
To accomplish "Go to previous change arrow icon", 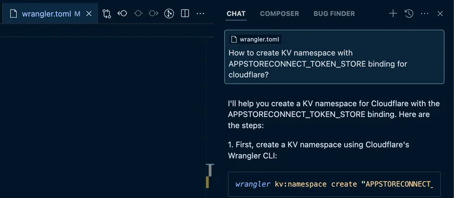I will tap(122, 13).
